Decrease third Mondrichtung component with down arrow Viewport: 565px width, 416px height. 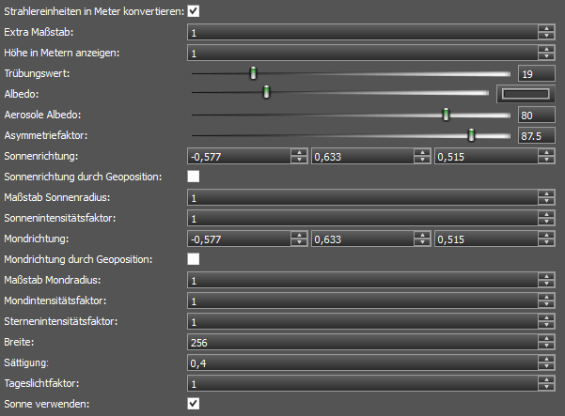tap(546, 242)
